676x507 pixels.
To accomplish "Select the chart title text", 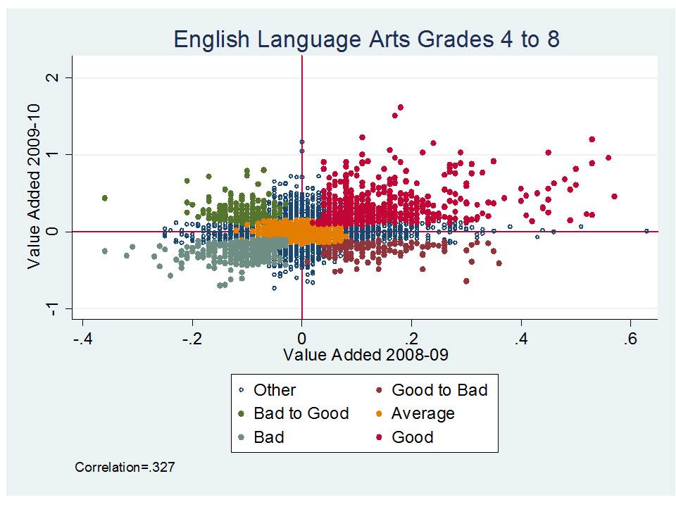I will (x=366, y=39).
